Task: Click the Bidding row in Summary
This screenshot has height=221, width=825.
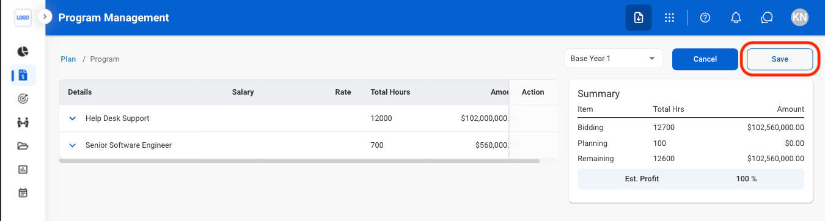Action: (691, 128)
